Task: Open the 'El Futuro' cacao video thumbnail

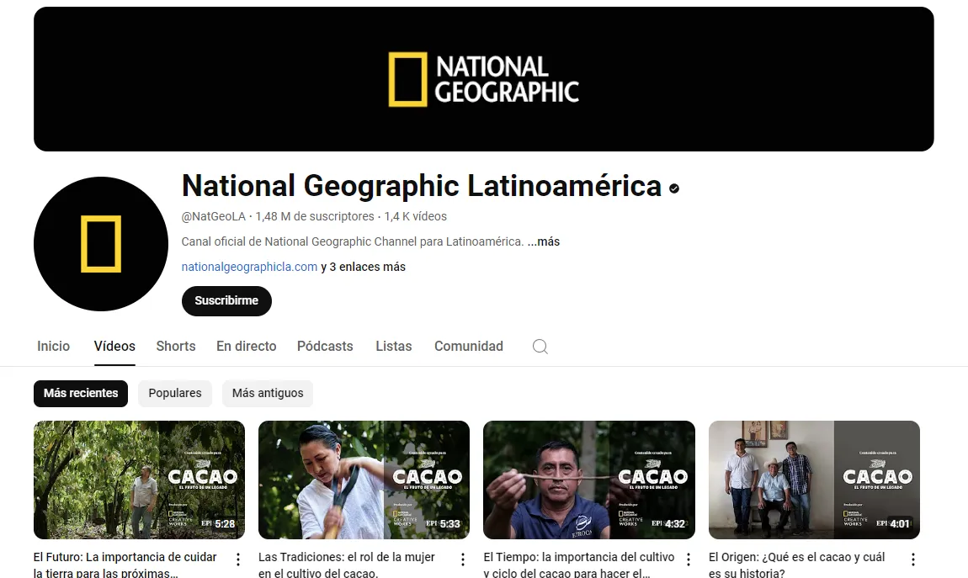Action: tap(139, 480)
